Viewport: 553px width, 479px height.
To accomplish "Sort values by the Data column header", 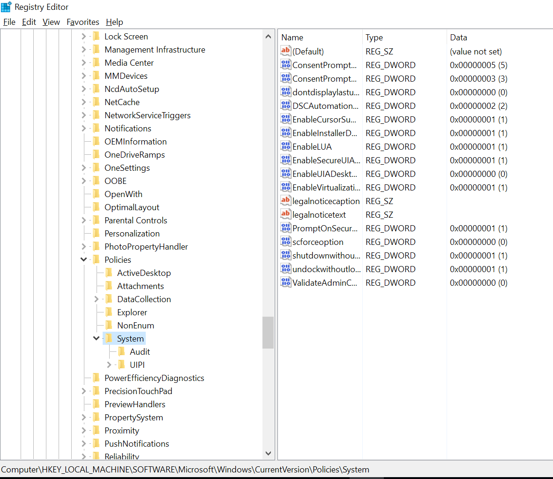I will point(500,38).
